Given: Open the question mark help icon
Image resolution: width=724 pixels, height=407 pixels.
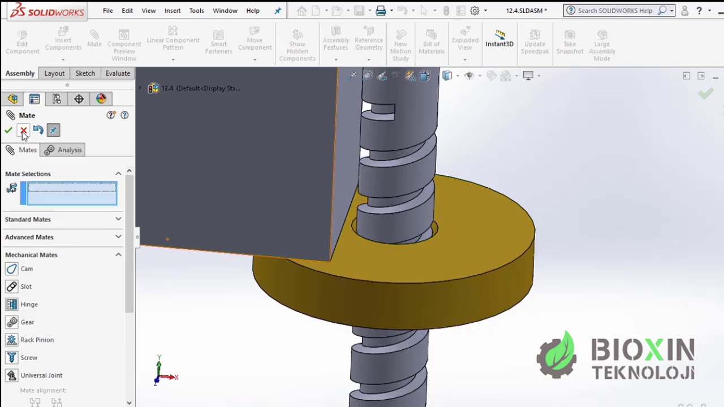Looking at the screenshot, I should pyautogui.click(x=699, y=11).
